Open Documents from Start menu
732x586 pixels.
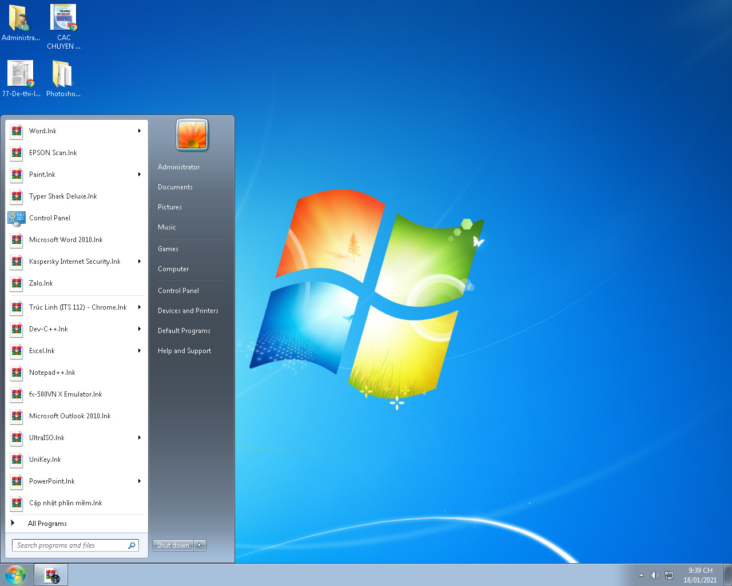point(175,187)
